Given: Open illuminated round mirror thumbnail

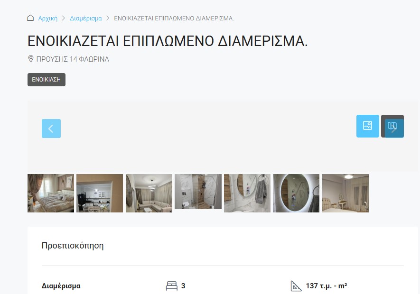Looking at the screenshot, I should (x=296, y=193).
